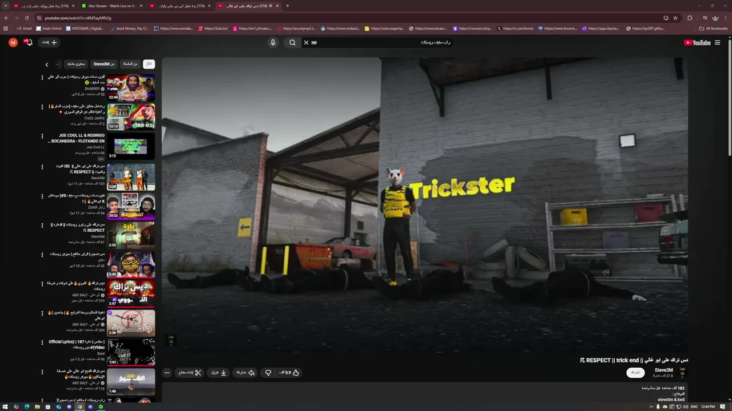
Task: Open the All Bookmarks folder
Action: pyautogui.click(x=714, y=28)
